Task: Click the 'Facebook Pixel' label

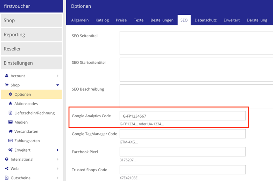Action: (x=85, y=152)
